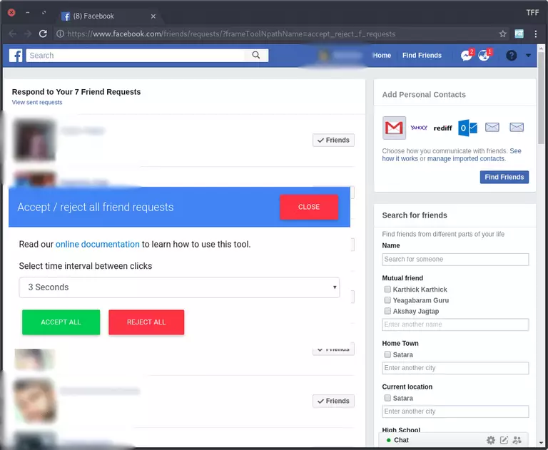Enable Yeagabaram Guru mutual friend checkbox
The width and height of the screenshot is (548, 450).
pyautogui.click(x=387, y=300)
